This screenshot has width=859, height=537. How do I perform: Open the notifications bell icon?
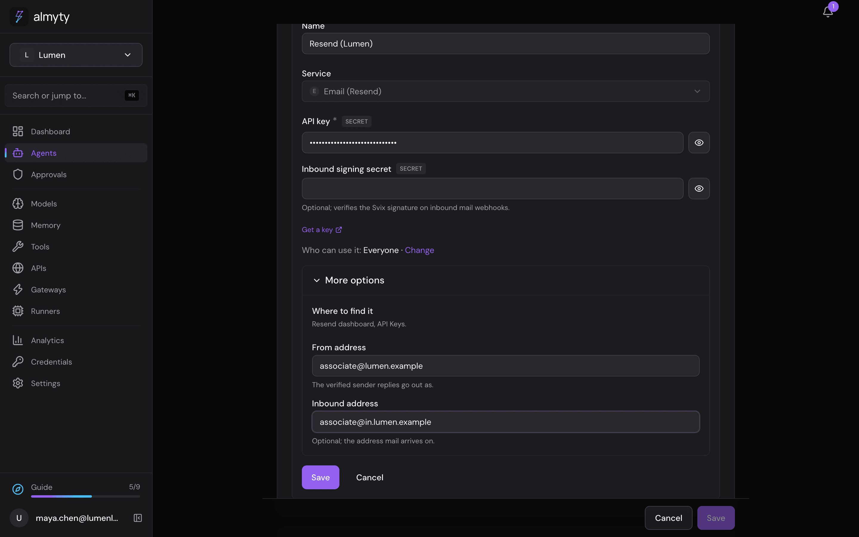coord(828,12)
